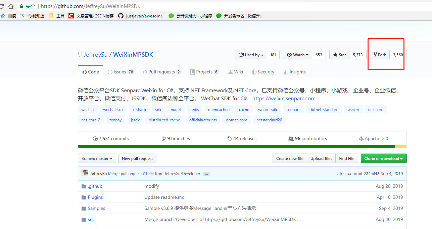
Task: Click the netstandard20 topic tag
Action: 269,120
